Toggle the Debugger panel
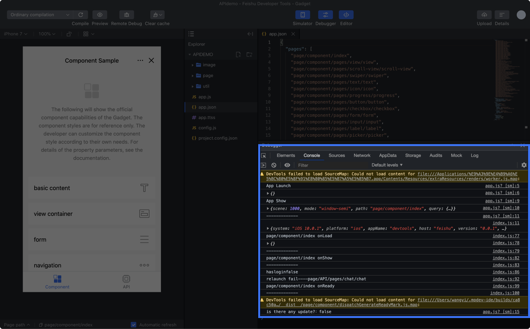The height and width of the screenshot is (329, 530). [325, 15]
